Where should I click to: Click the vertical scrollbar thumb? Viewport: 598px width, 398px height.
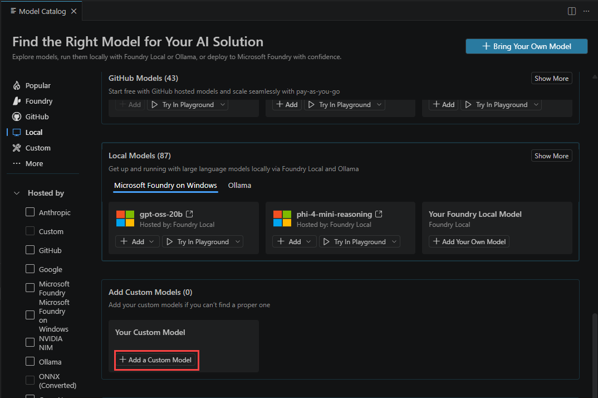(595, 355)
